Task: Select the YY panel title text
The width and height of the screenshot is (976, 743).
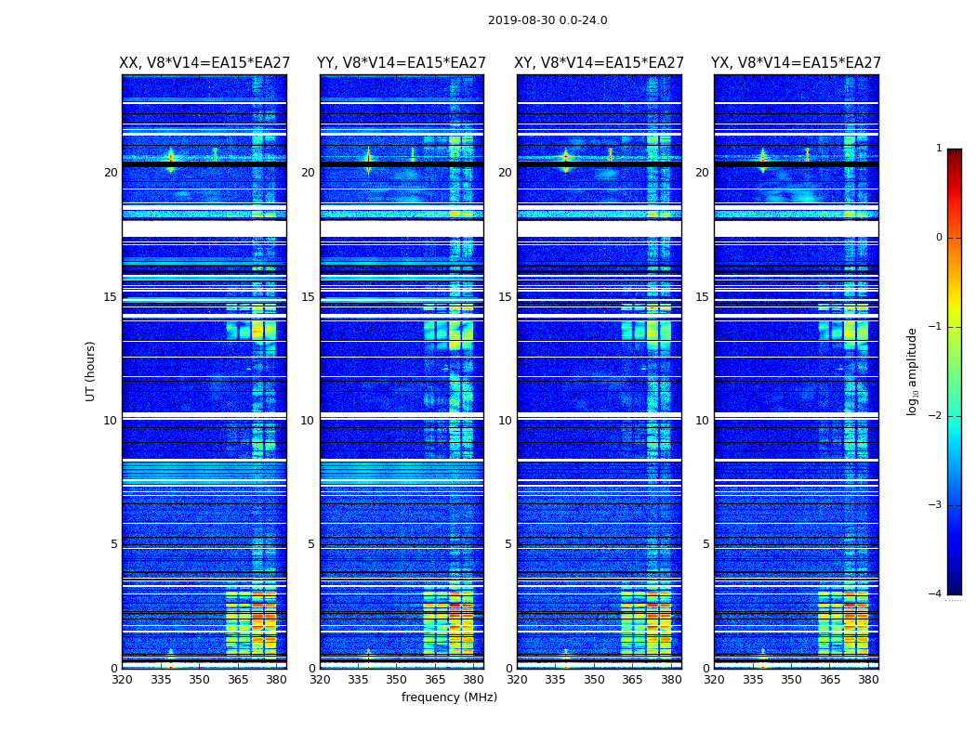Action: 402,63
